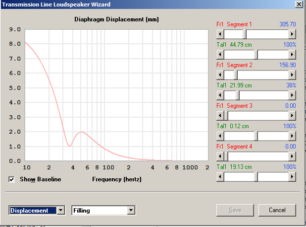Click left arrow of Tal1 0.12 cm slider

point(220,136)
